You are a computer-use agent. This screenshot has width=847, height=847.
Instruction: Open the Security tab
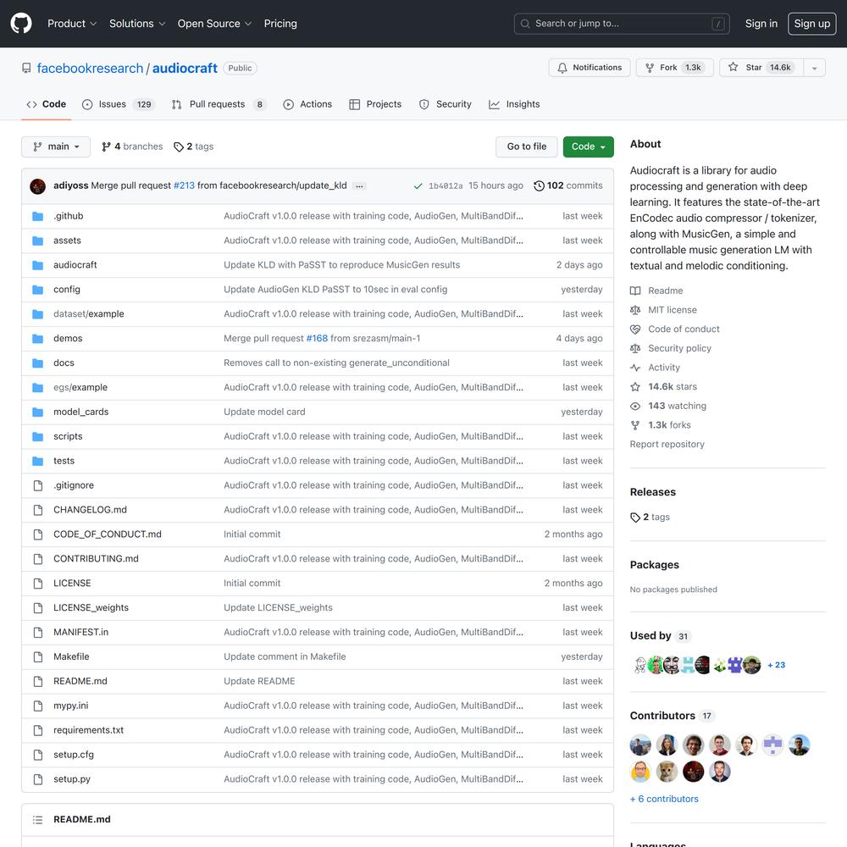point(446,104)
